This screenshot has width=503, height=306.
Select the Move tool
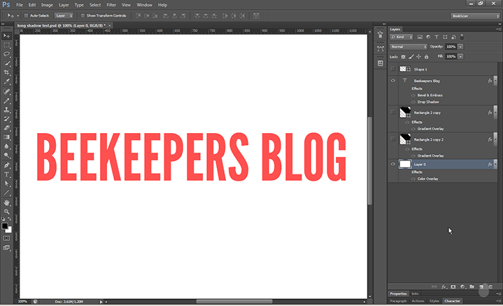[x=7, y=35]
